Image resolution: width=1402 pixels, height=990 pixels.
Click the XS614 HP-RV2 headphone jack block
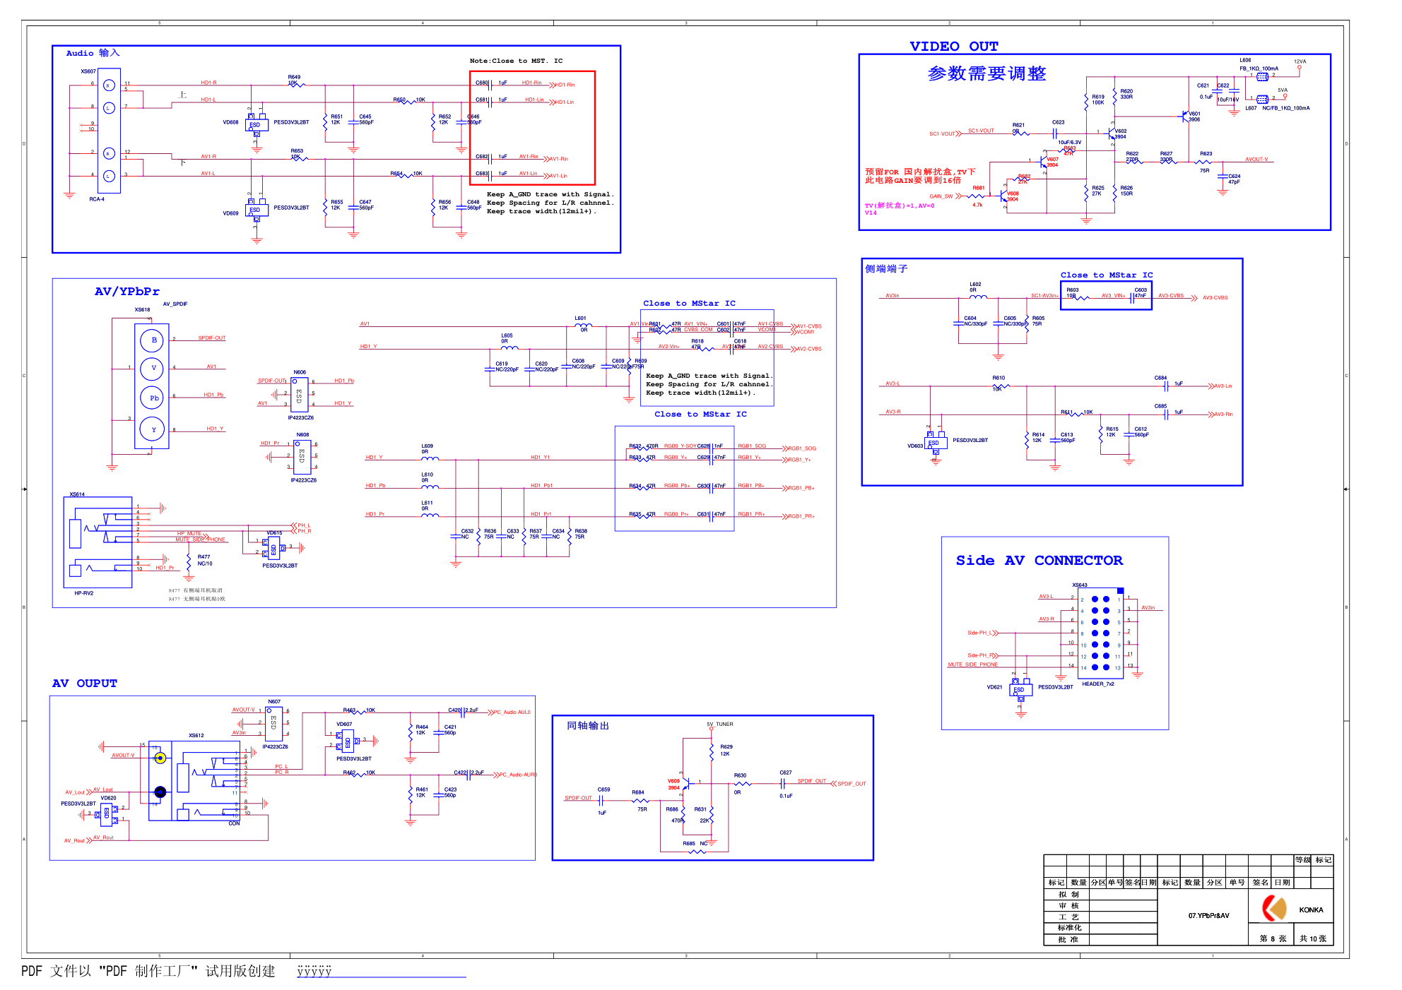pyautogui.click(x=98, y=542)
